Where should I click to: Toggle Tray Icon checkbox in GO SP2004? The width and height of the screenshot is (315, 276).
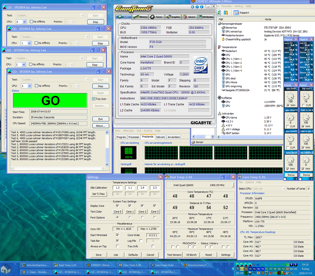click(94, 99)
